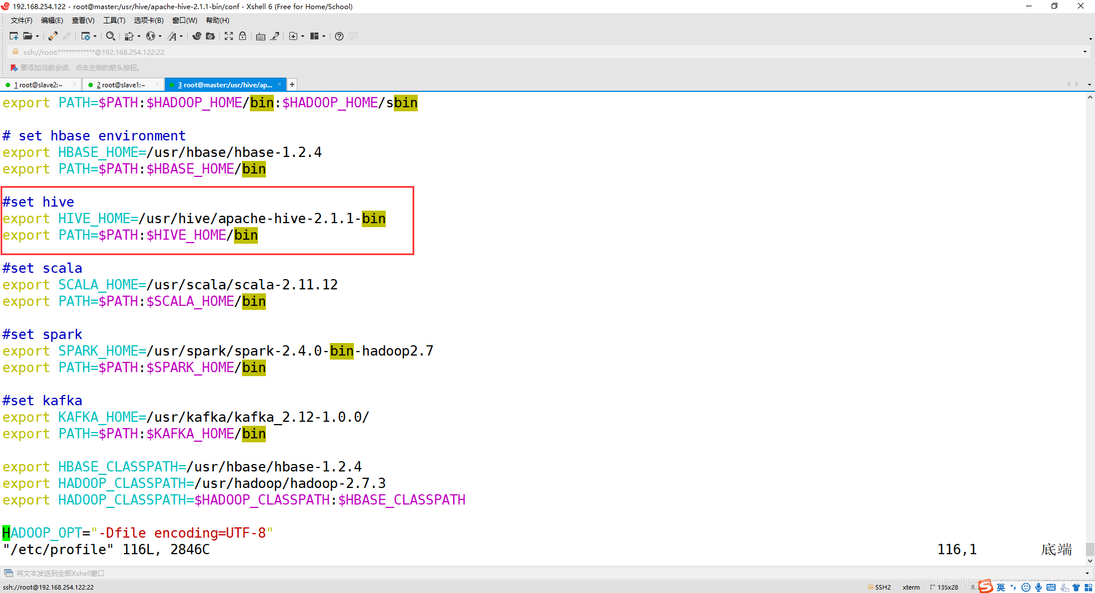Viewport: 1095px width, 593px height.
Task: Open the Session Properties gear icon
Action: pos(86,36)
